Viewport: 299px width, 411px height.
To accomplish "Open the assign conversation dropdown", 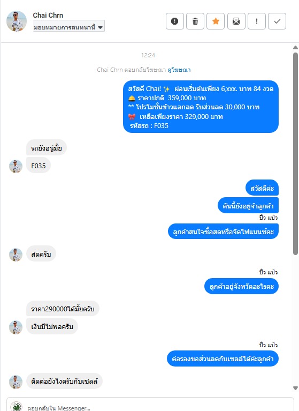I will click(69, 27).
